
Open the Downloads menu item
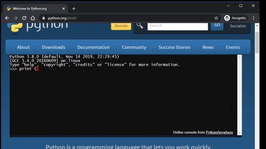[54, 47]
